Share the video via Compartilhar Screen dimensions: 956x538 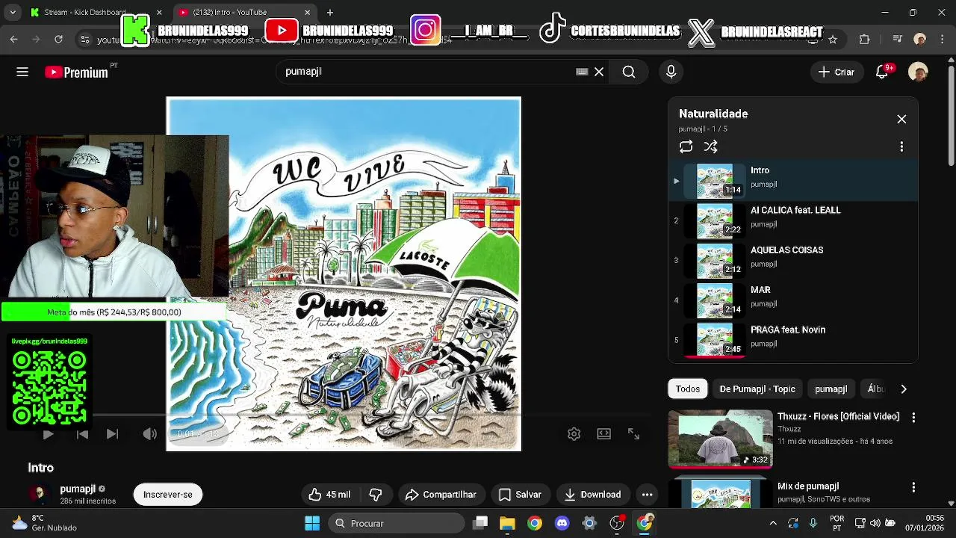pyautogui.click(x=441, y=495)
